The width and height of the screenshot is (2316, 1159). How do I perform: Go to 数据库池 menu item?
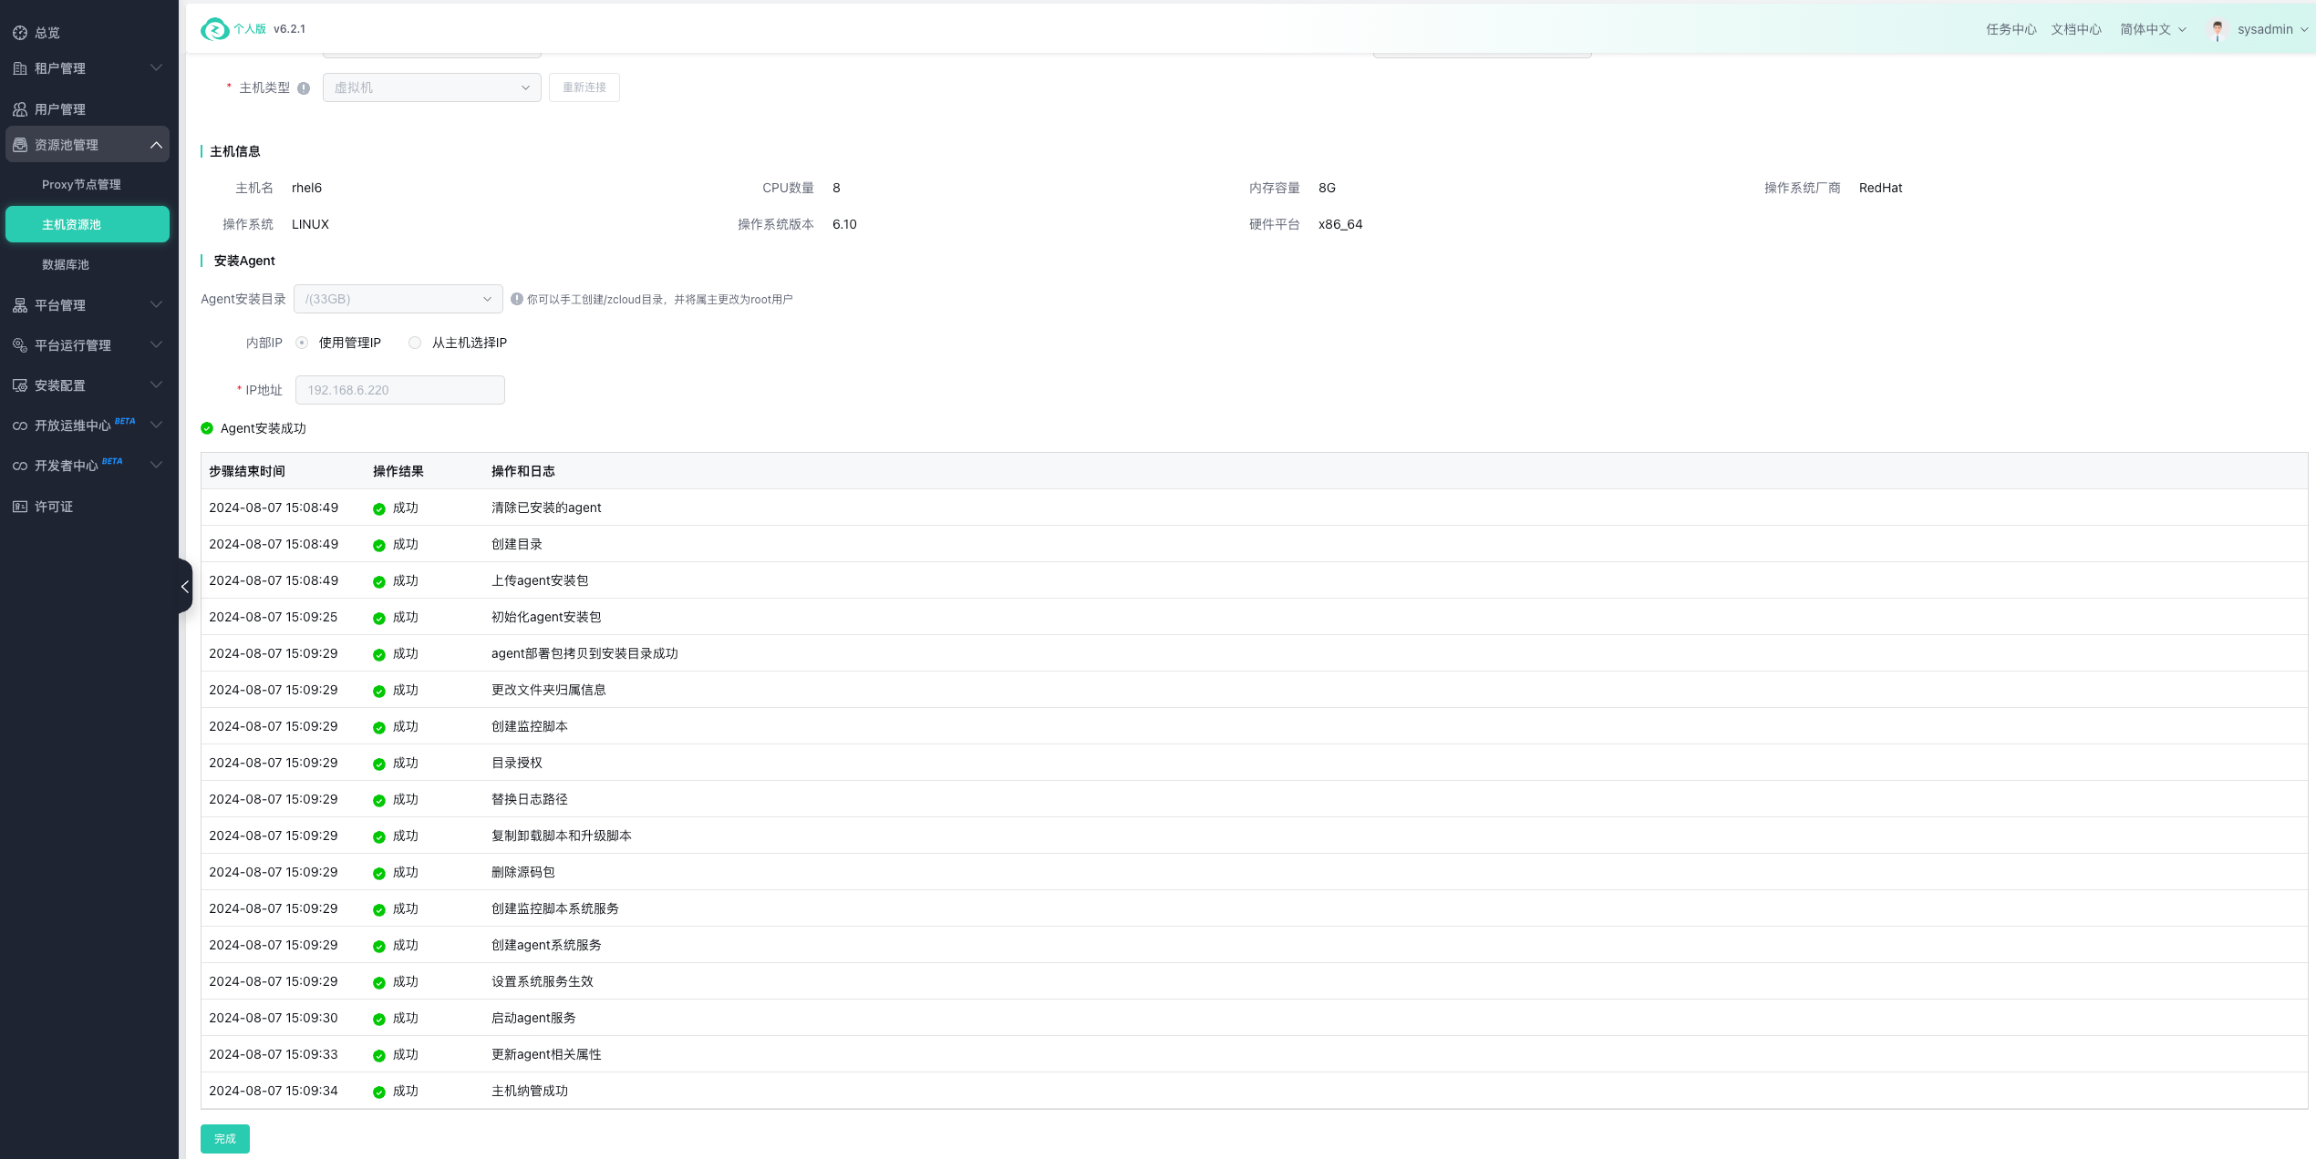(66, 264)
